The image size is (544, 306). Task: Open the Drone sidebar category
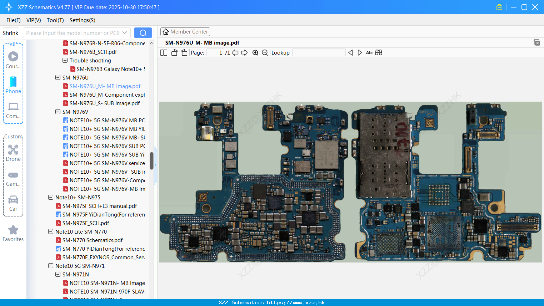(13, 153)
